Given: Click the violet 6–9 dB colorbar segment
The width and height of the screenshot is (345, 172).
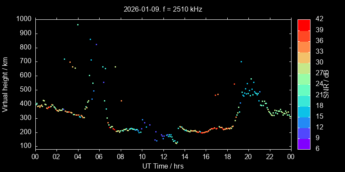Looking at the screenshot, I should click(304, 143).
